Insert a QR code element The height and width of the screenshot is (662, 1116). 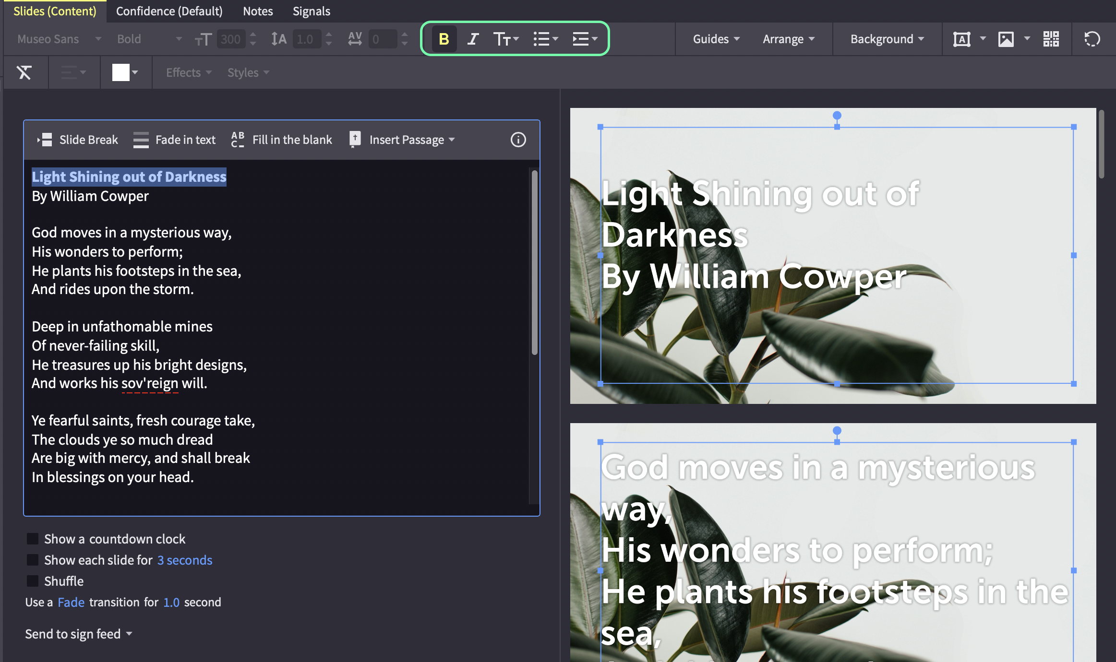tap(1051, 39)
